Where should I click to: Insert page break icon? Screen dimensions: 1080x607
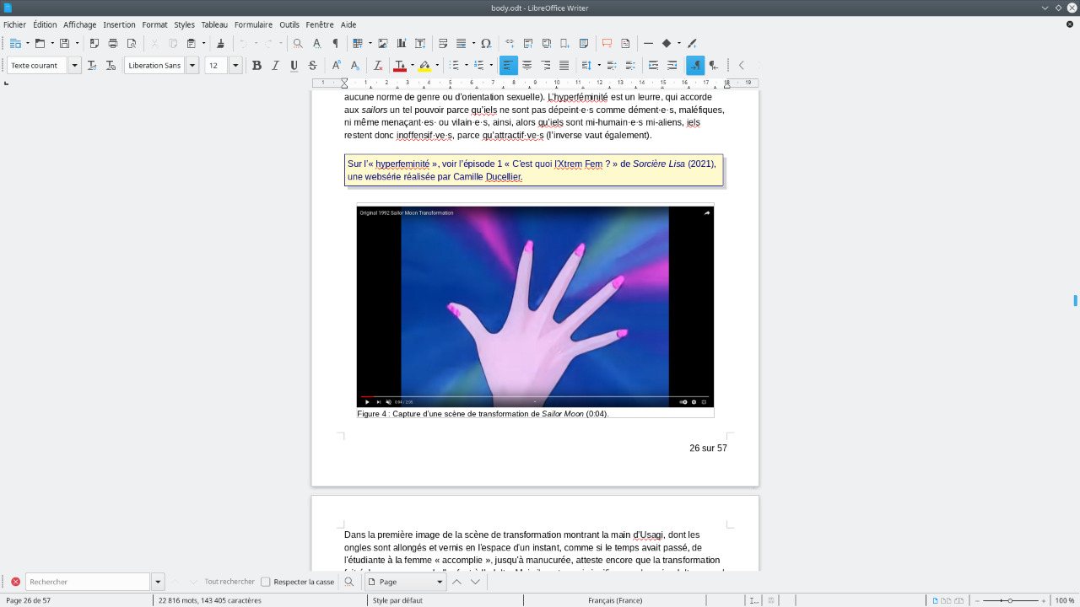[443, 43]
